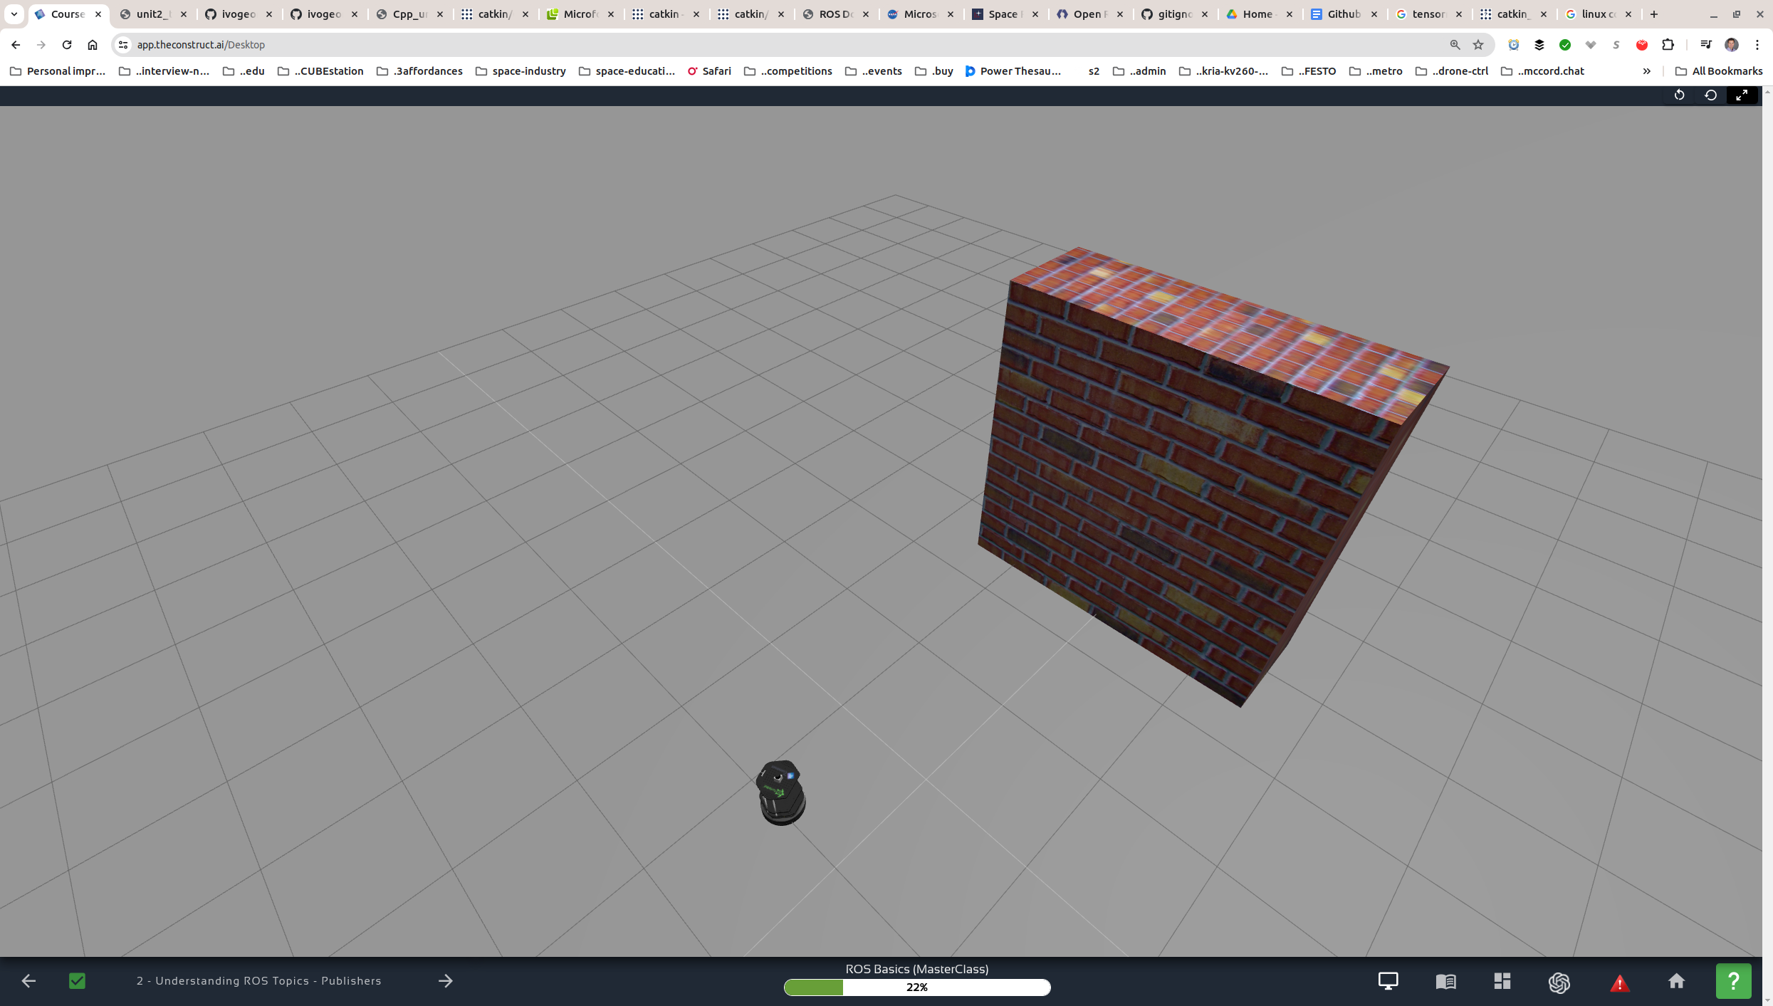Viewport: 1773px width, 1006px height.
Task: Open the open-book notebook icon
Action: tap(1445, 982)
